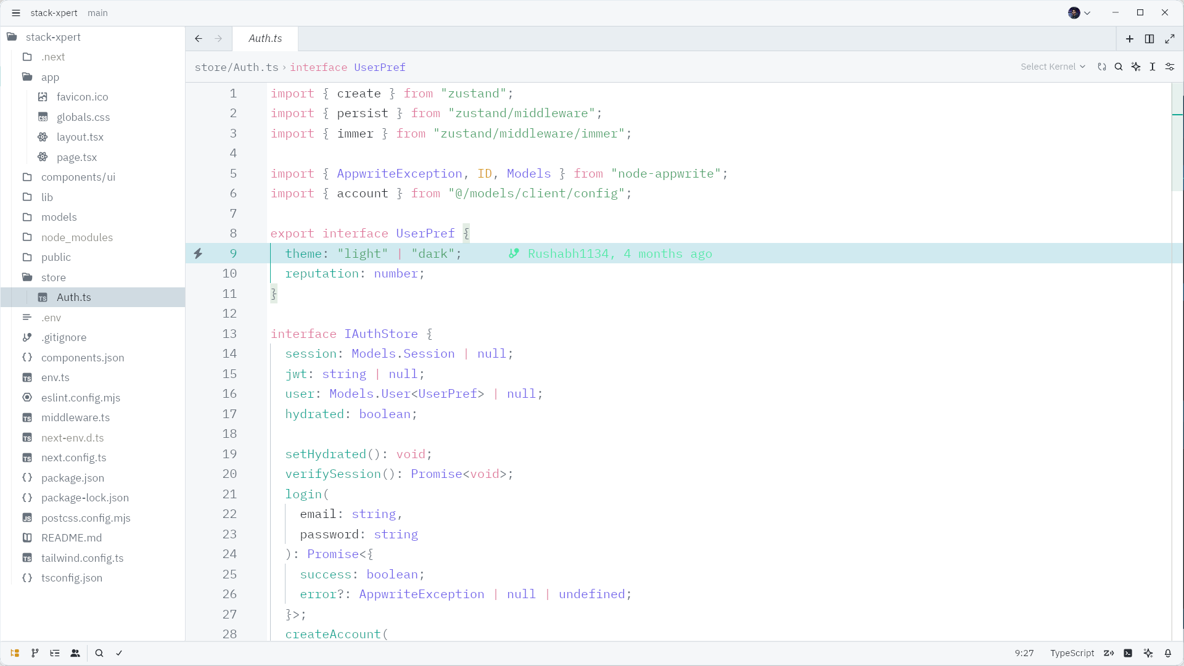
Task: Select Auth.ts in the project tree
Action: [x=92, y=297]
